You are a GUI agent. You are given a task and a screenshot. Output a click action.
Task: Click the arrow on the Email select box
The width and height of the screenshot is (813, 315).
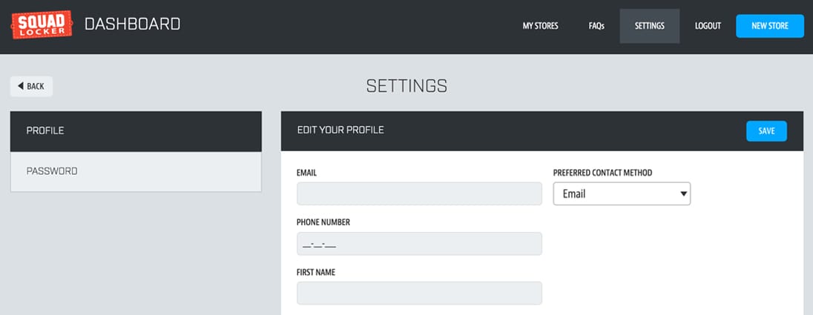[x=683, y=193]
